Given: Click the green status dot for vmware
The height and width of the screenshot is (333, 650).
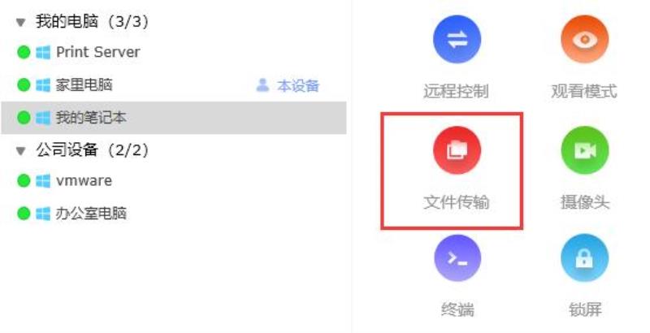Looking at the screenshot, I should [x=24, y=181].
